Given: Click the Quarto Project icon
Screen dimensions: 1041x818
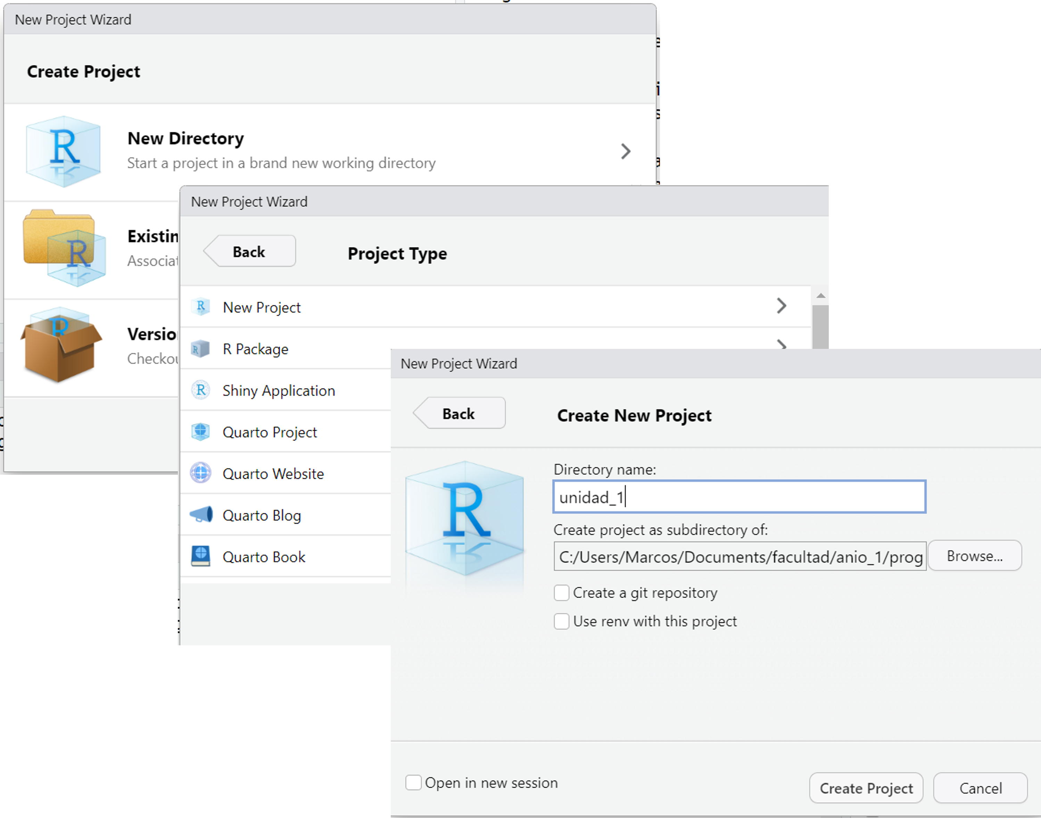Looking at the screenshot, I should pyautogui.click(x=200, y=432).
